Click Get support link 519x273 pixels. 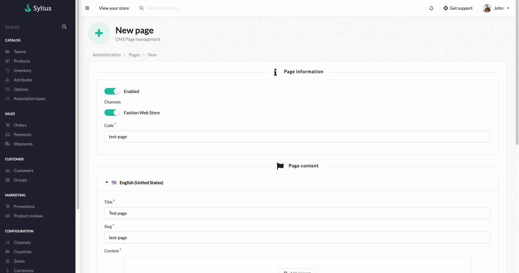[461, 8]
